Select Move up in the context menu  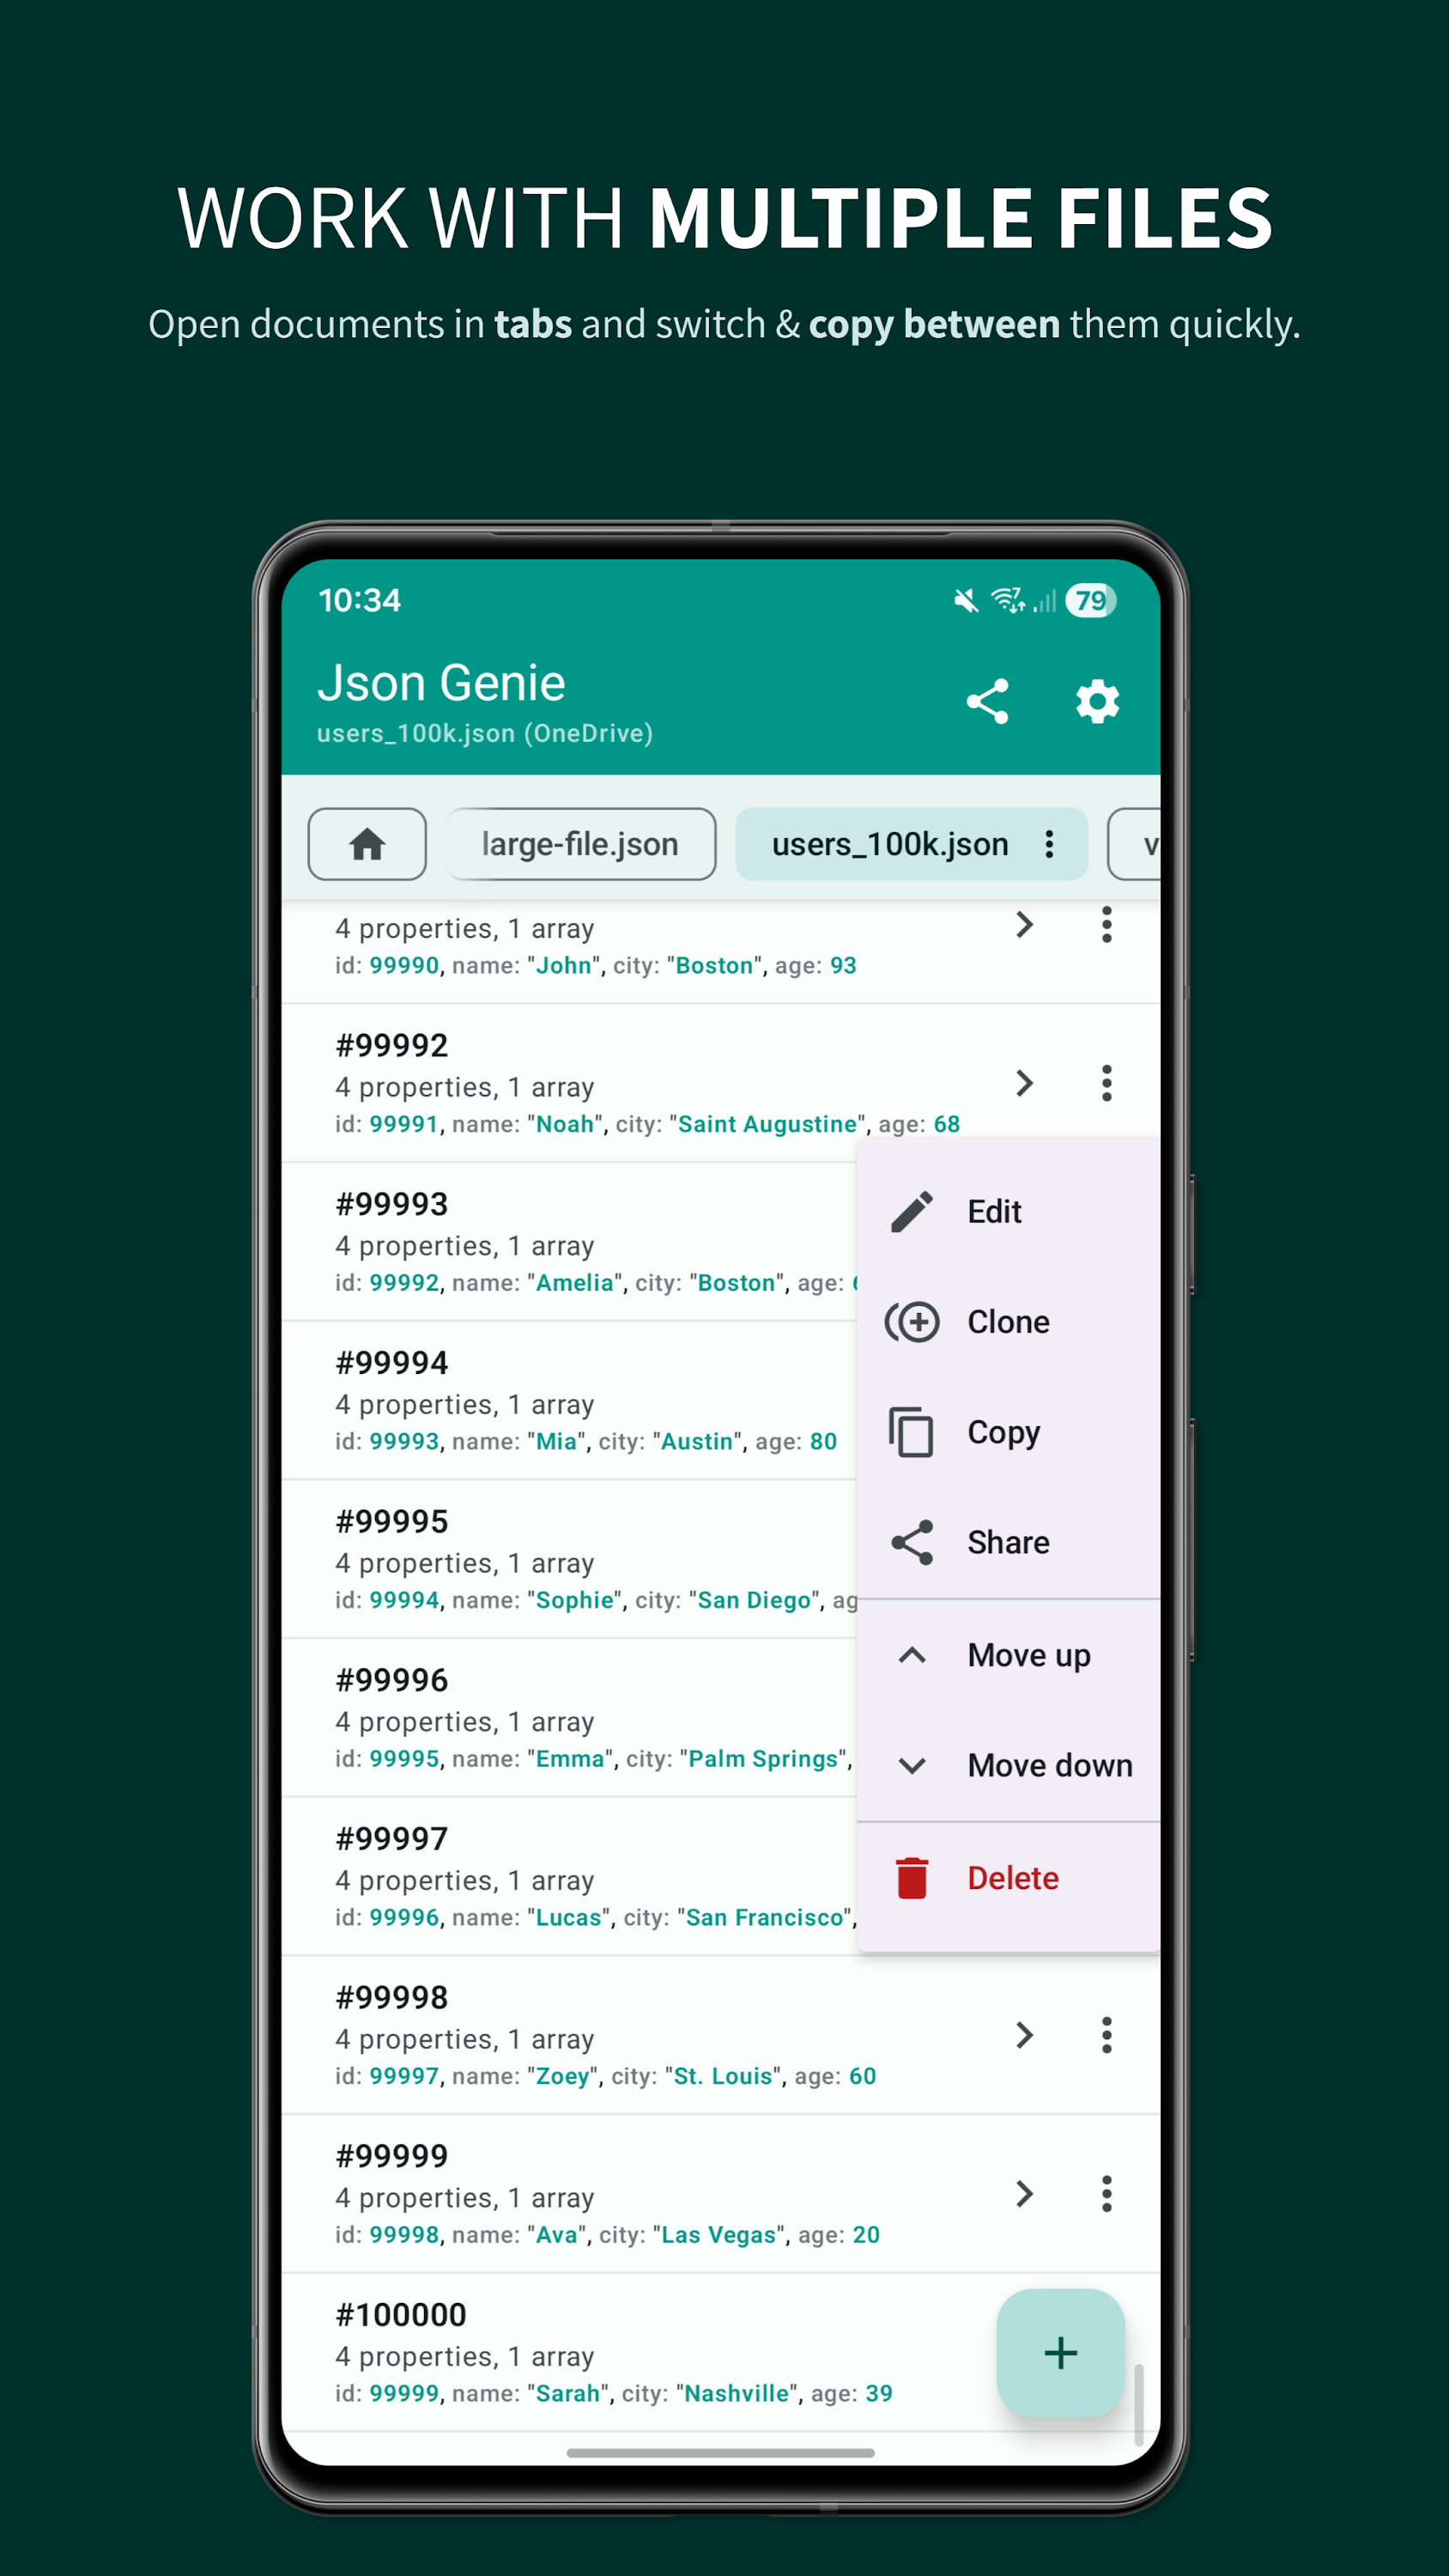(1008, 1655)
